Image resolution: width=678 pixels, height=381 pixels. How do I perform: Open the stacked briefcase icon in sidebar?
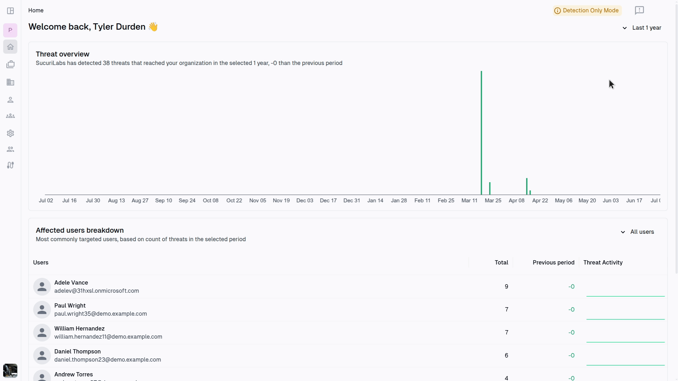(x=10, y=64)
